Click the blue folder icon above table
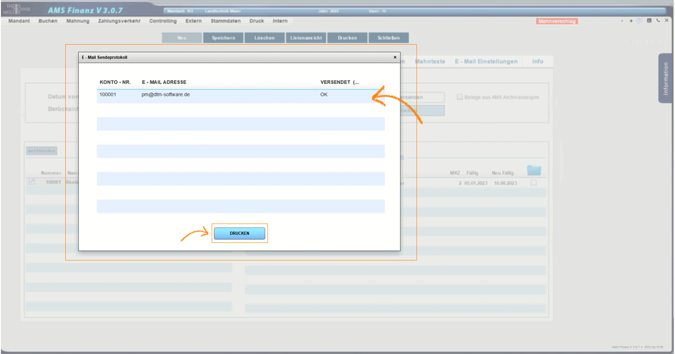The image size is (675, 354). [534, 170]
